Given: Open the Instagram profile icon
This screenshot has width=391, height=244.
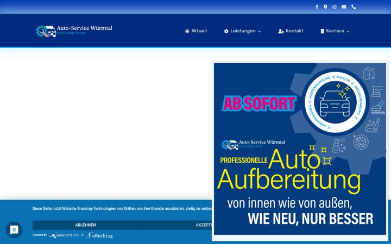Looking at the screenshot, I should tap(335, 7).
